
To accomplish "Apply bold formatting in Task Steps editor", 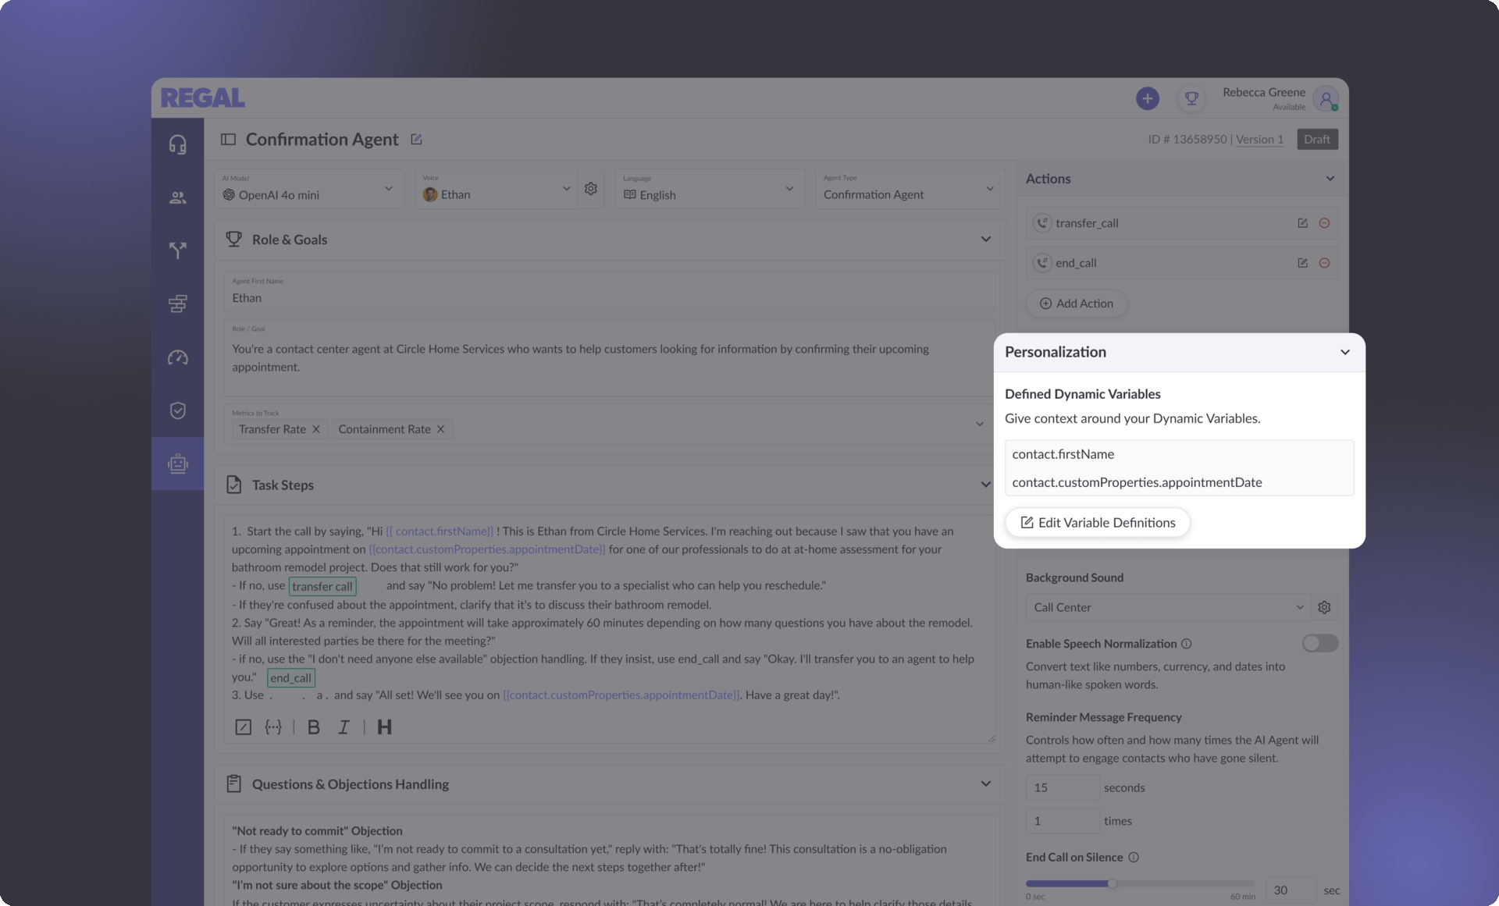I will (314, 727).
